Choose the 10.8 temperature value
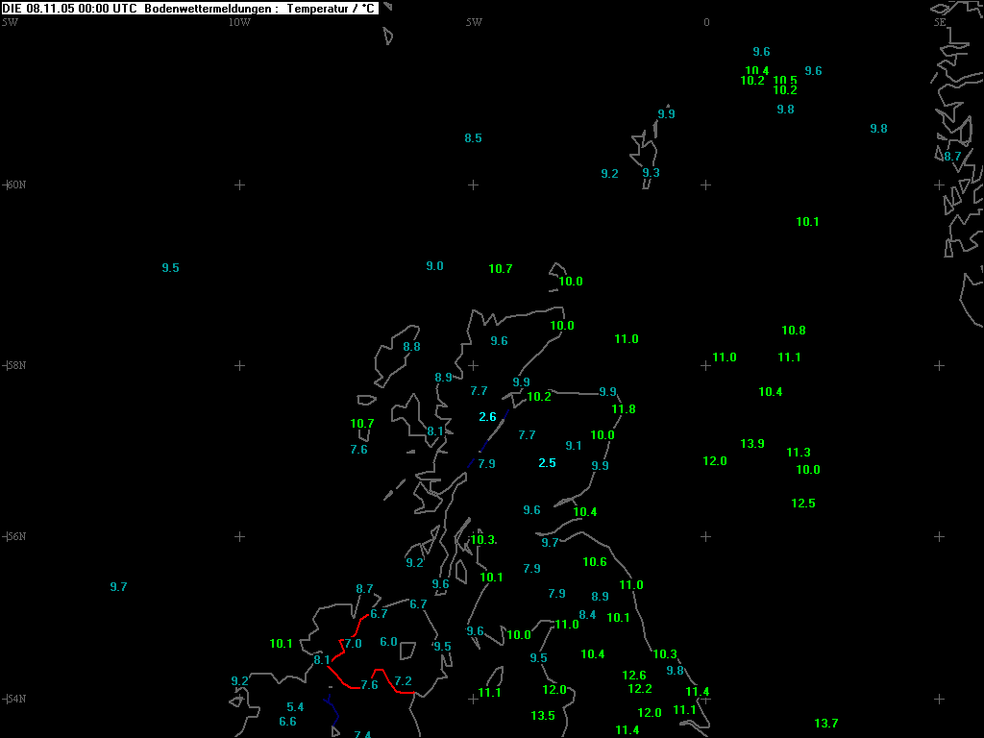Image resolution: width=984 pixels, height=738 pixels. tap(793, 331)
